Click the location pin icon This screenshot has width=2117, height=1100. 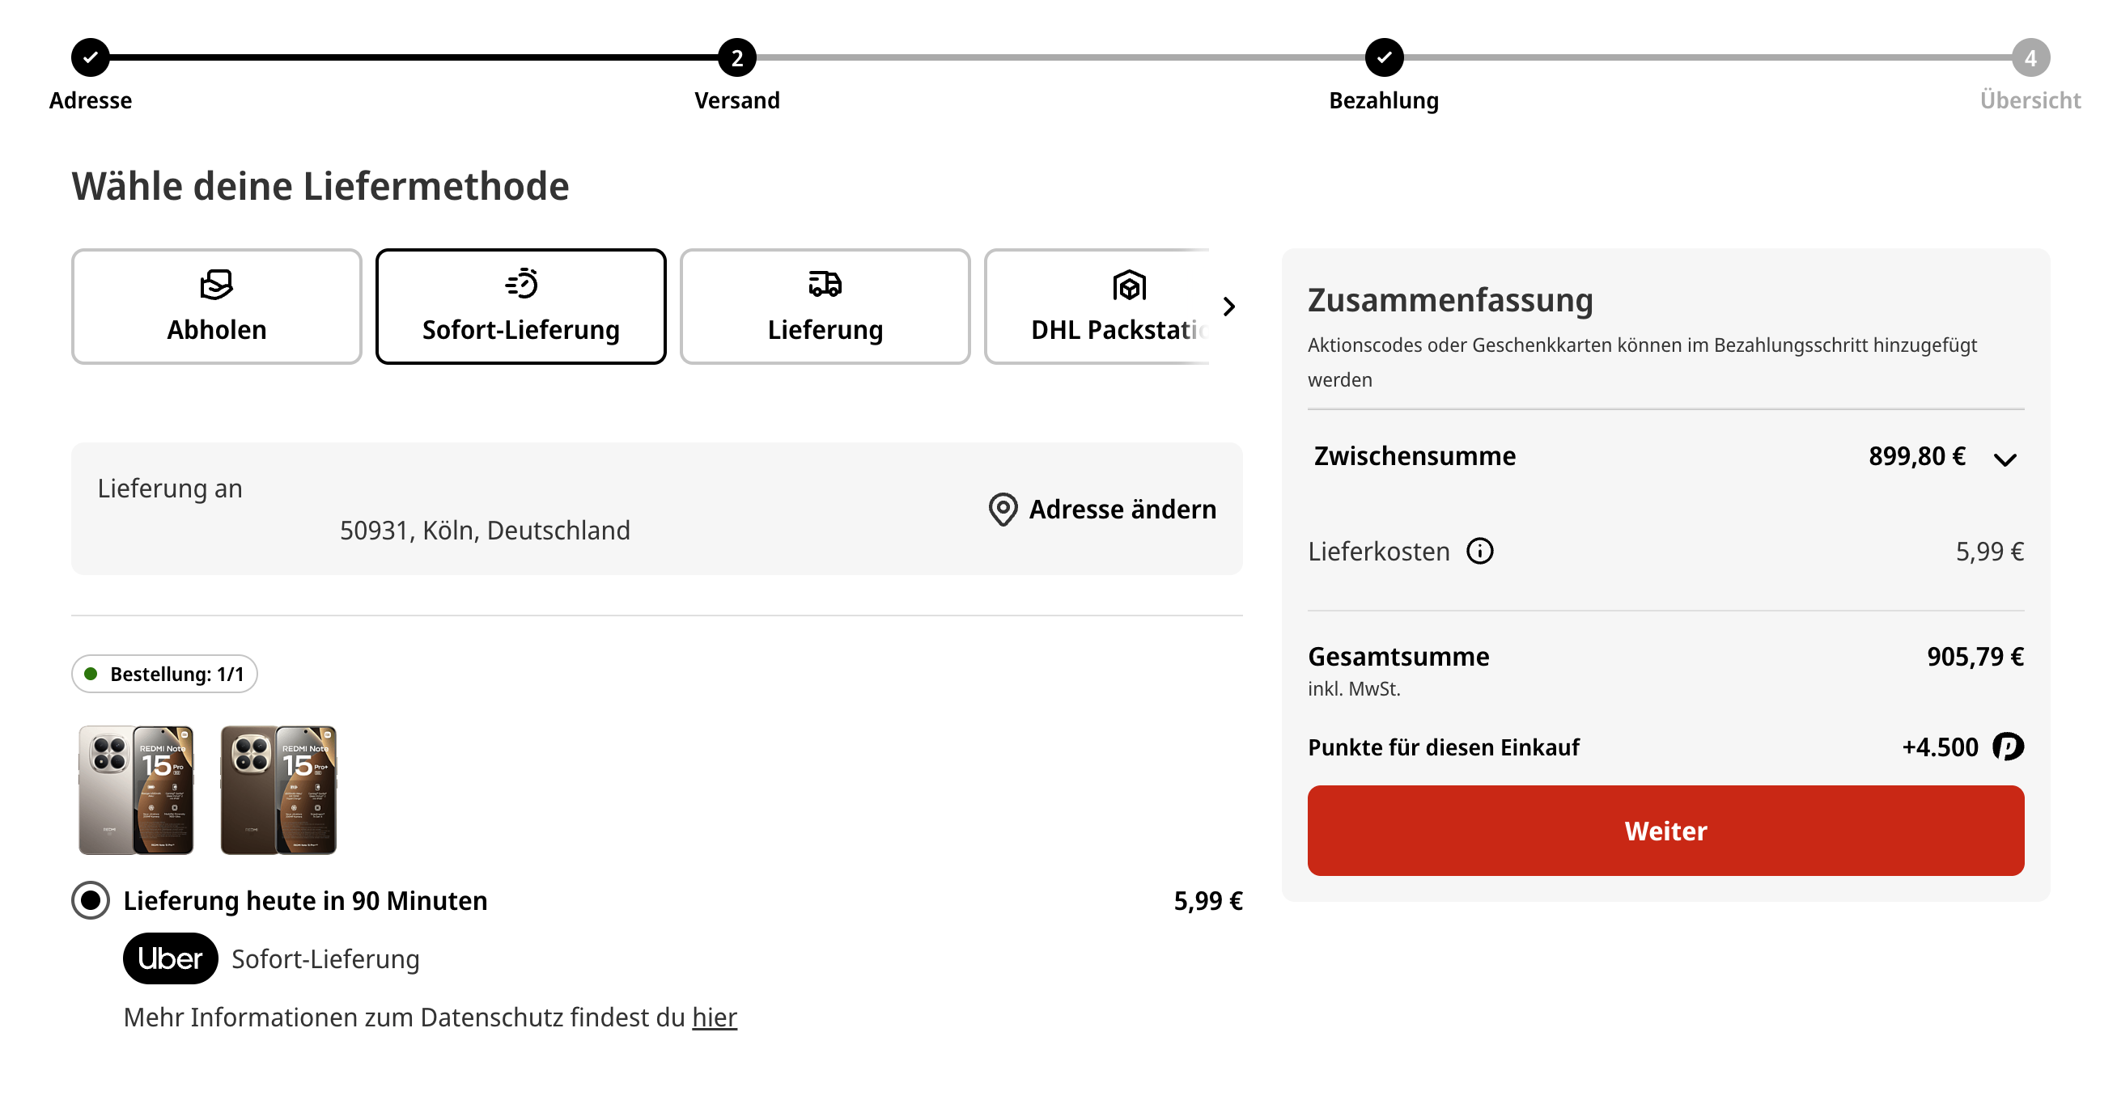tap(1003, 510)
